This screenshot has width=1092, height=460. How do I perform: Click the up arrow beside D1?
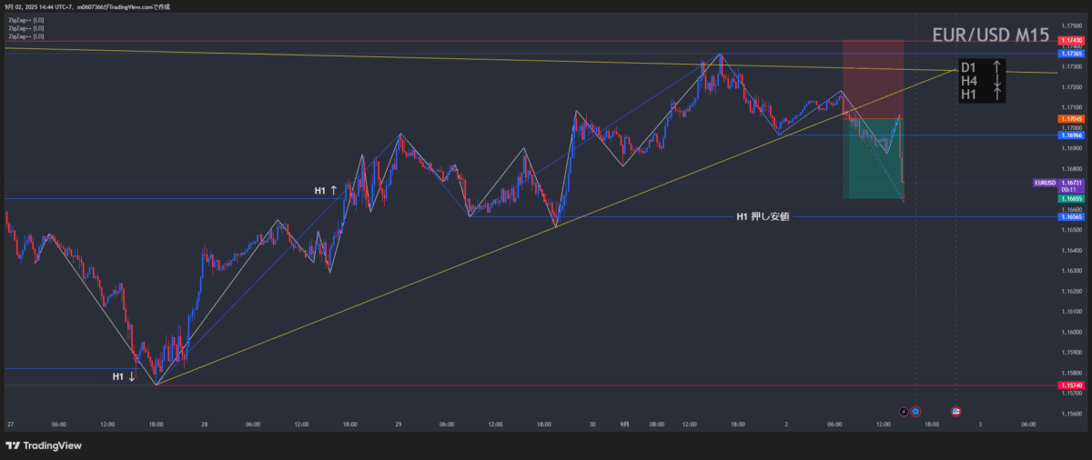point(996,67)
